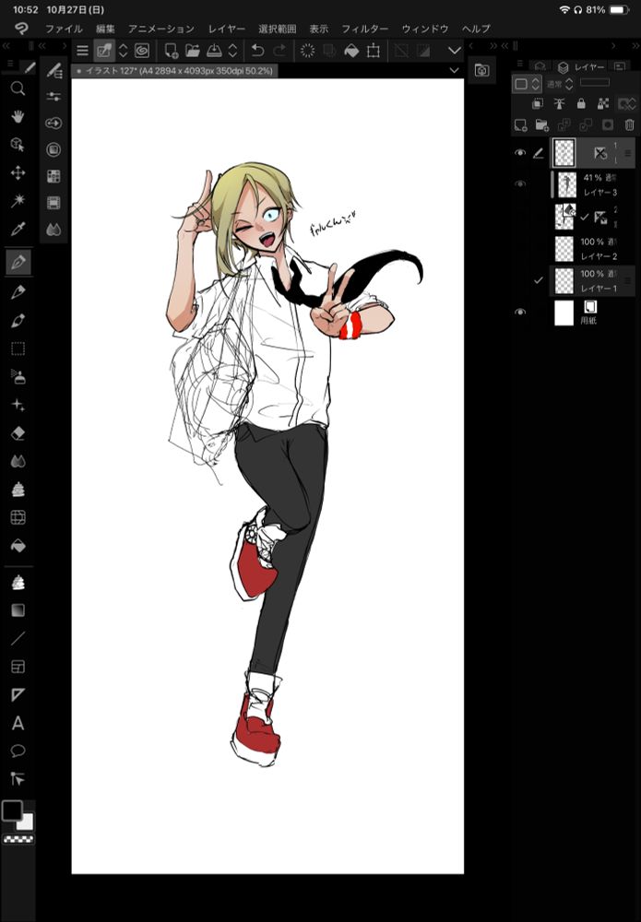Screen dimensions: 641x922
Task: Open the Color set grid palette
Action: (53, 176)
